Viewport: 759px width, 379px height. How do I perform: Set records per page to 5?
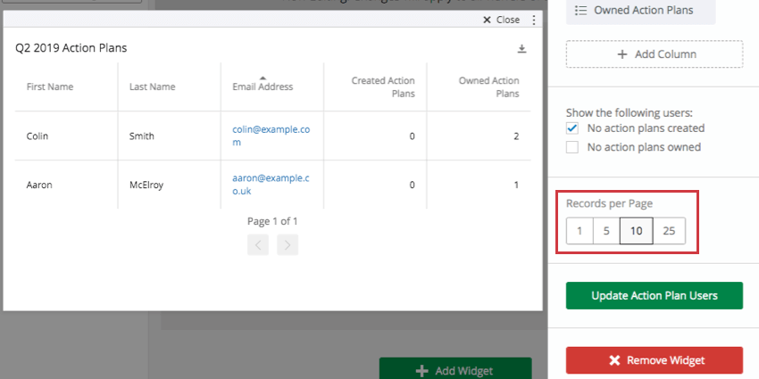[606, 231]
